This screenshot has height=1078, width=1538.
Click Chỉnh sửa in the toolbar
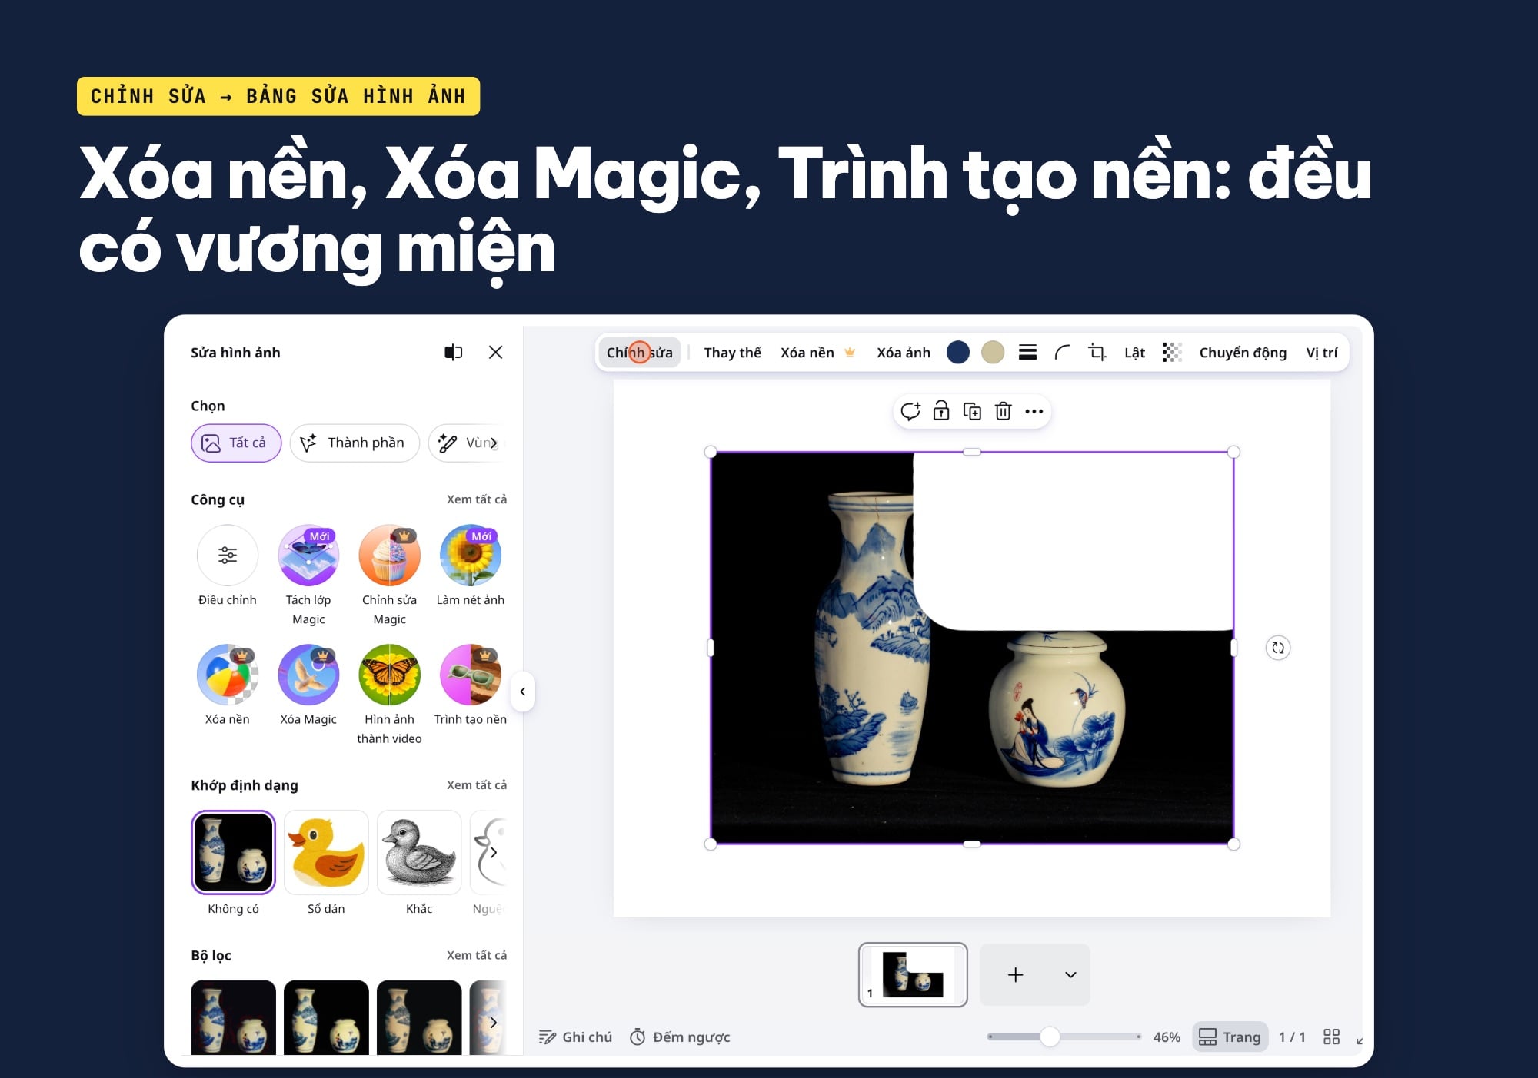coord(639,353)
